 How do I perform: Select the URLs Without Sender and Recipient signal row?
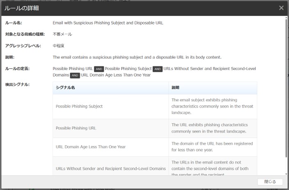111,168
